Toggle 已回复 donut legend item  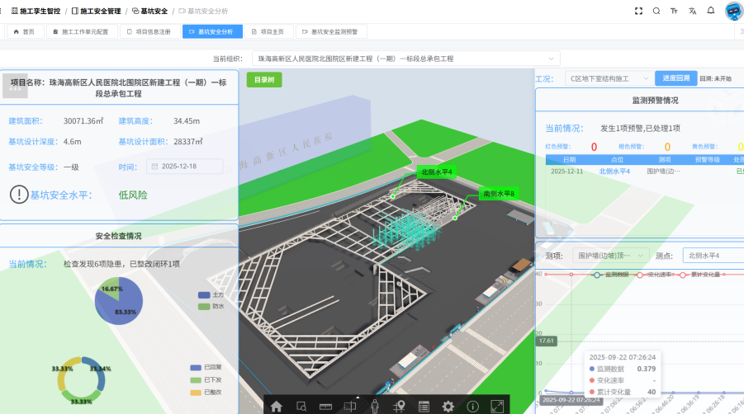tap(206, 367)
